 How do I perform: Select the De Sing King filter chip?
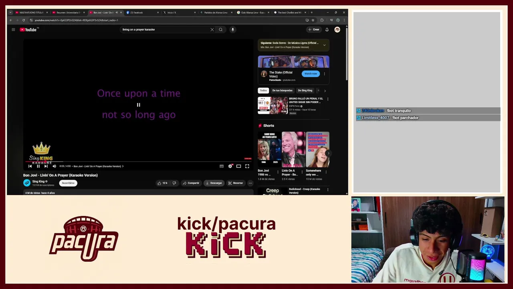point(305,90)
